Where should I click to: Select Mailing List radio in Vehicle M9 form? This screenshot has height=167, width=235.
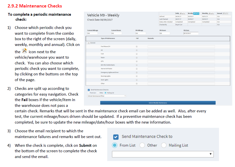(105, 93)
